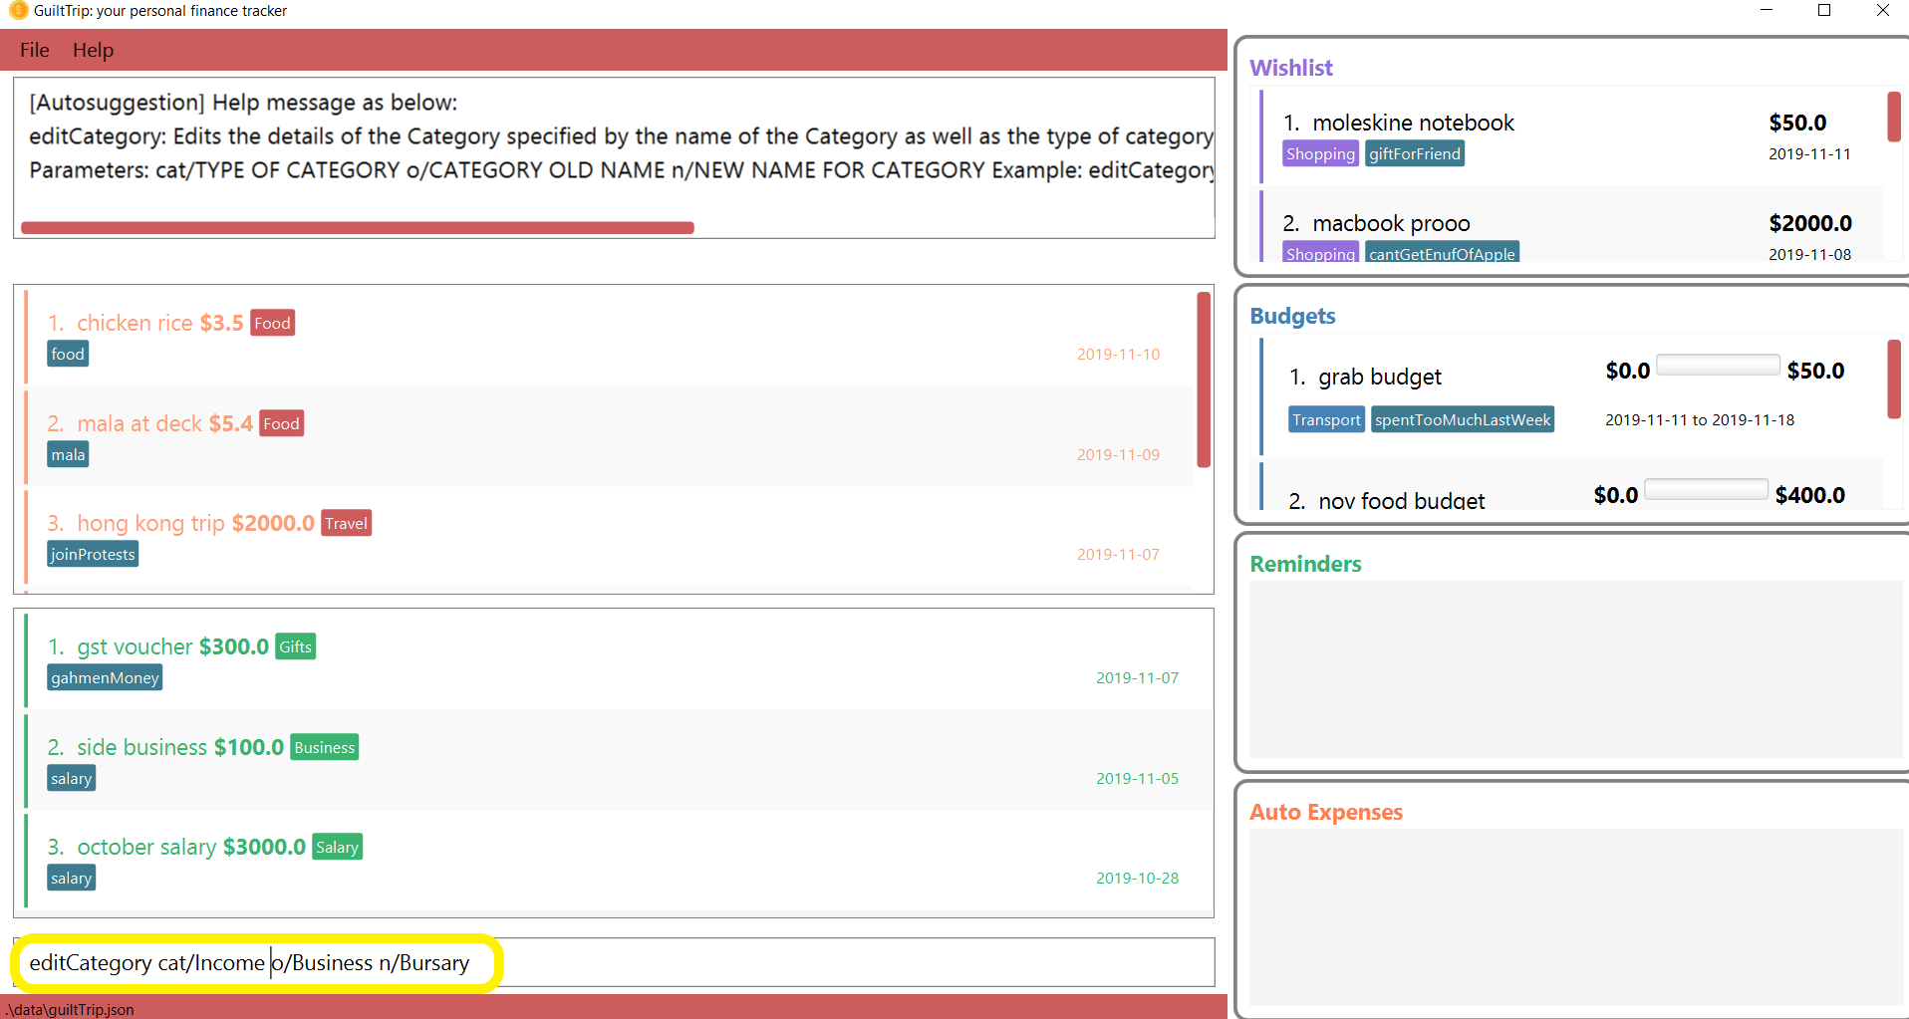Click the salary tag under side business
This screenshot has width=1909, height=1019.
click(x=72, y=778)
